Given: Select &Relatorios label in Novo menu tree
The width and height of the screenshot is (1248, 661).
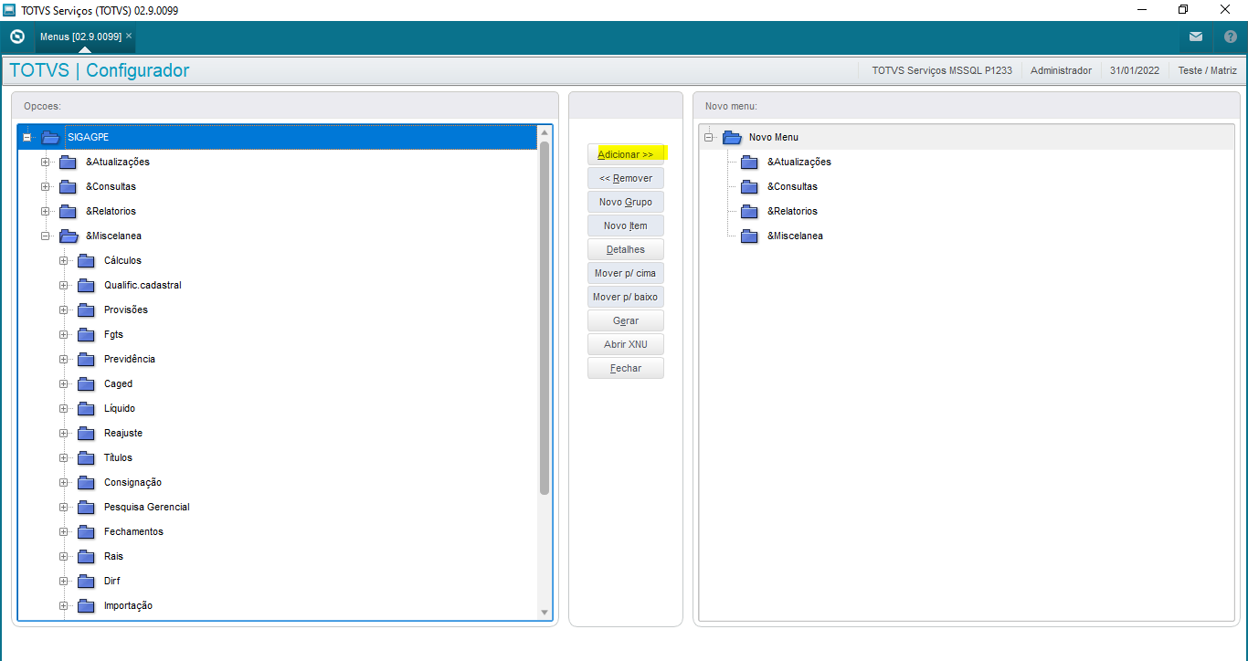Looking at the screenshot, I should coord(792,211).
